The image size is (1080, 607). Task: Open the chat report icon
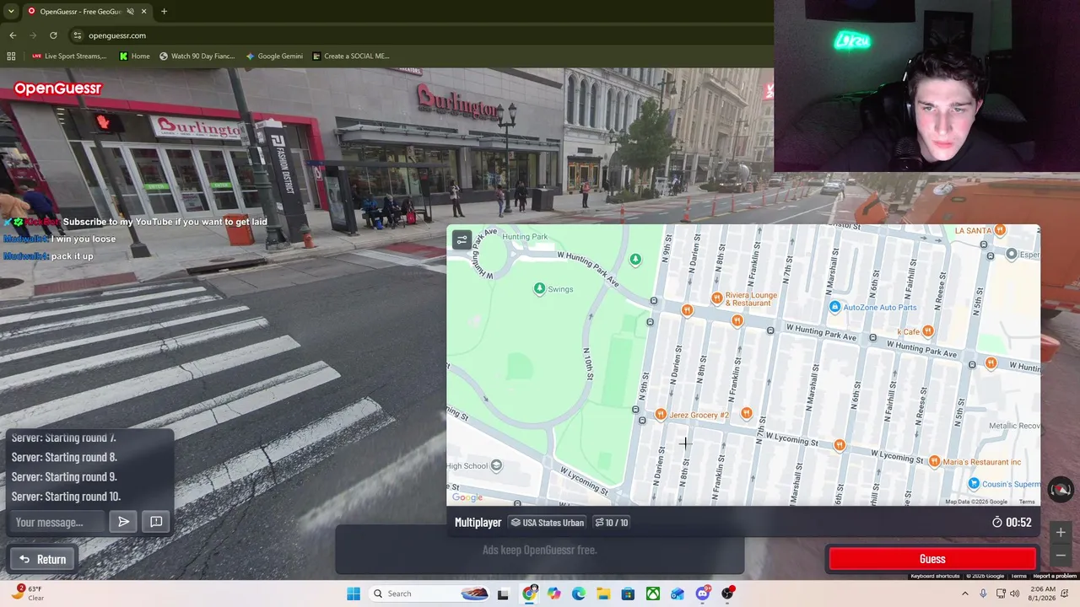click(x=156, y=522)
